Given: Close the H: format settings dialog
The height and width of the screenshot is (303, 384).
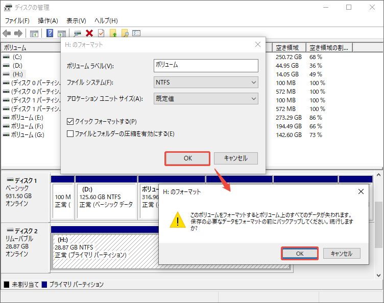Looking at the screenshot, I should [258, 44].
